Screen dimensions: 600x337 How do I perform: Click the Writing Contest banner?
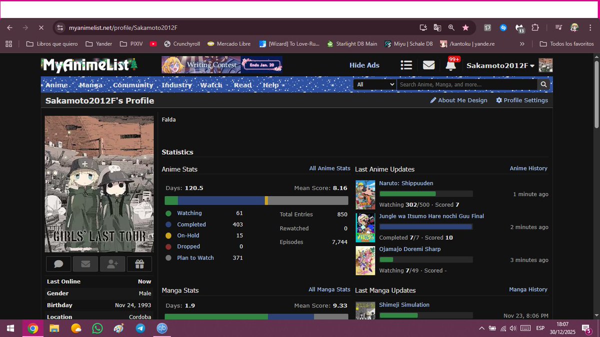pos(222,65)
